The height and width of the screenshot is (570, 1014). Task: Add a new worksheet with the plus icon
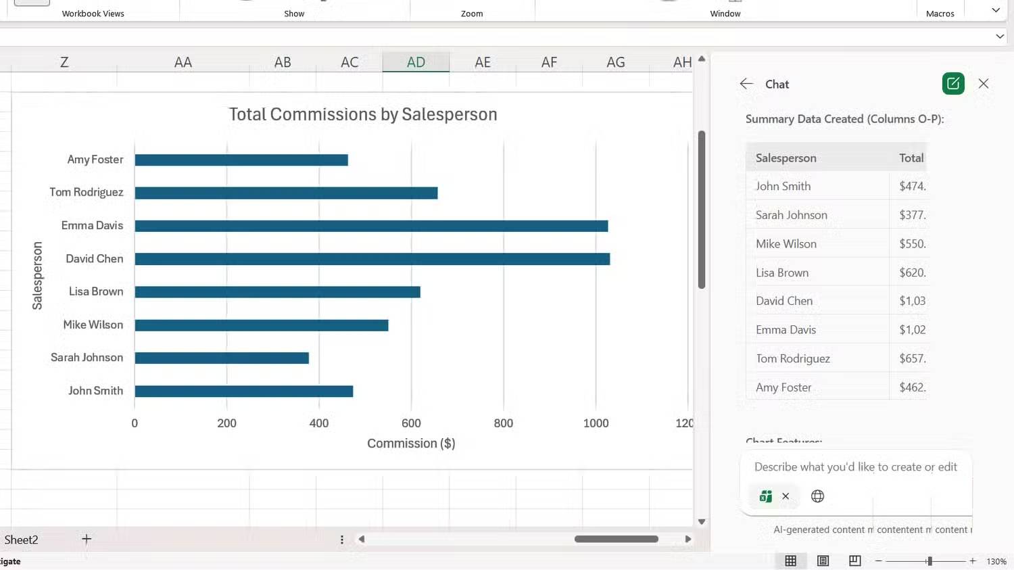click(87, 539)
